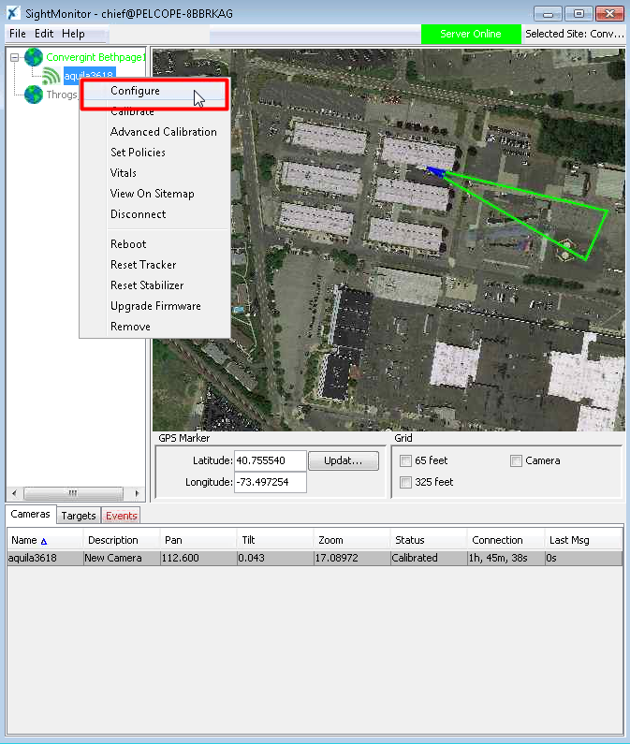The width and height of the screenshot is (630, 744).
Task: Toggle the Camera grid checkbox
Action: click(516, 460)
